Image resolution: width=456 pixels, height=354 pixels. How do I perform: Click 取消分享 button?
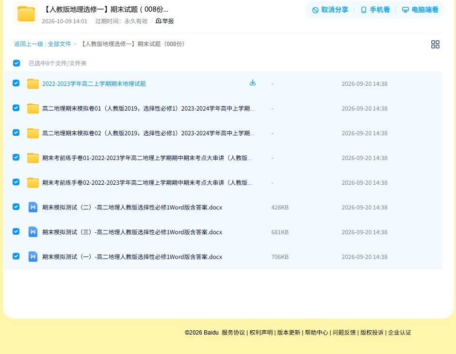pos(330,10)
